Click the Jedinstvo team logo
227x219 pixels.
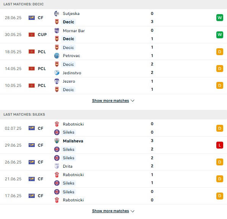tap(57, 73)
